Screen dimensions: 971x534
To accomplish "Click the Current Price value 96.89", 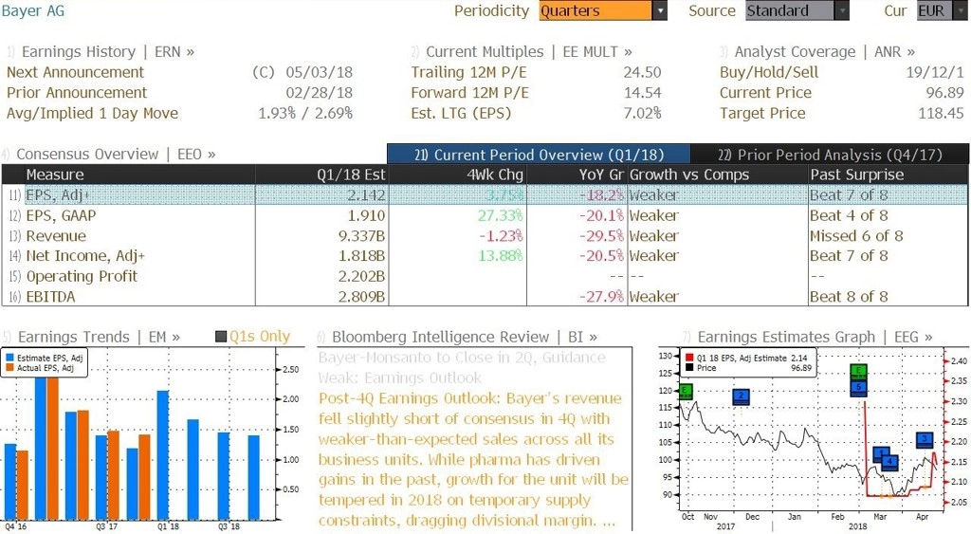I will [x=945, y=93].
